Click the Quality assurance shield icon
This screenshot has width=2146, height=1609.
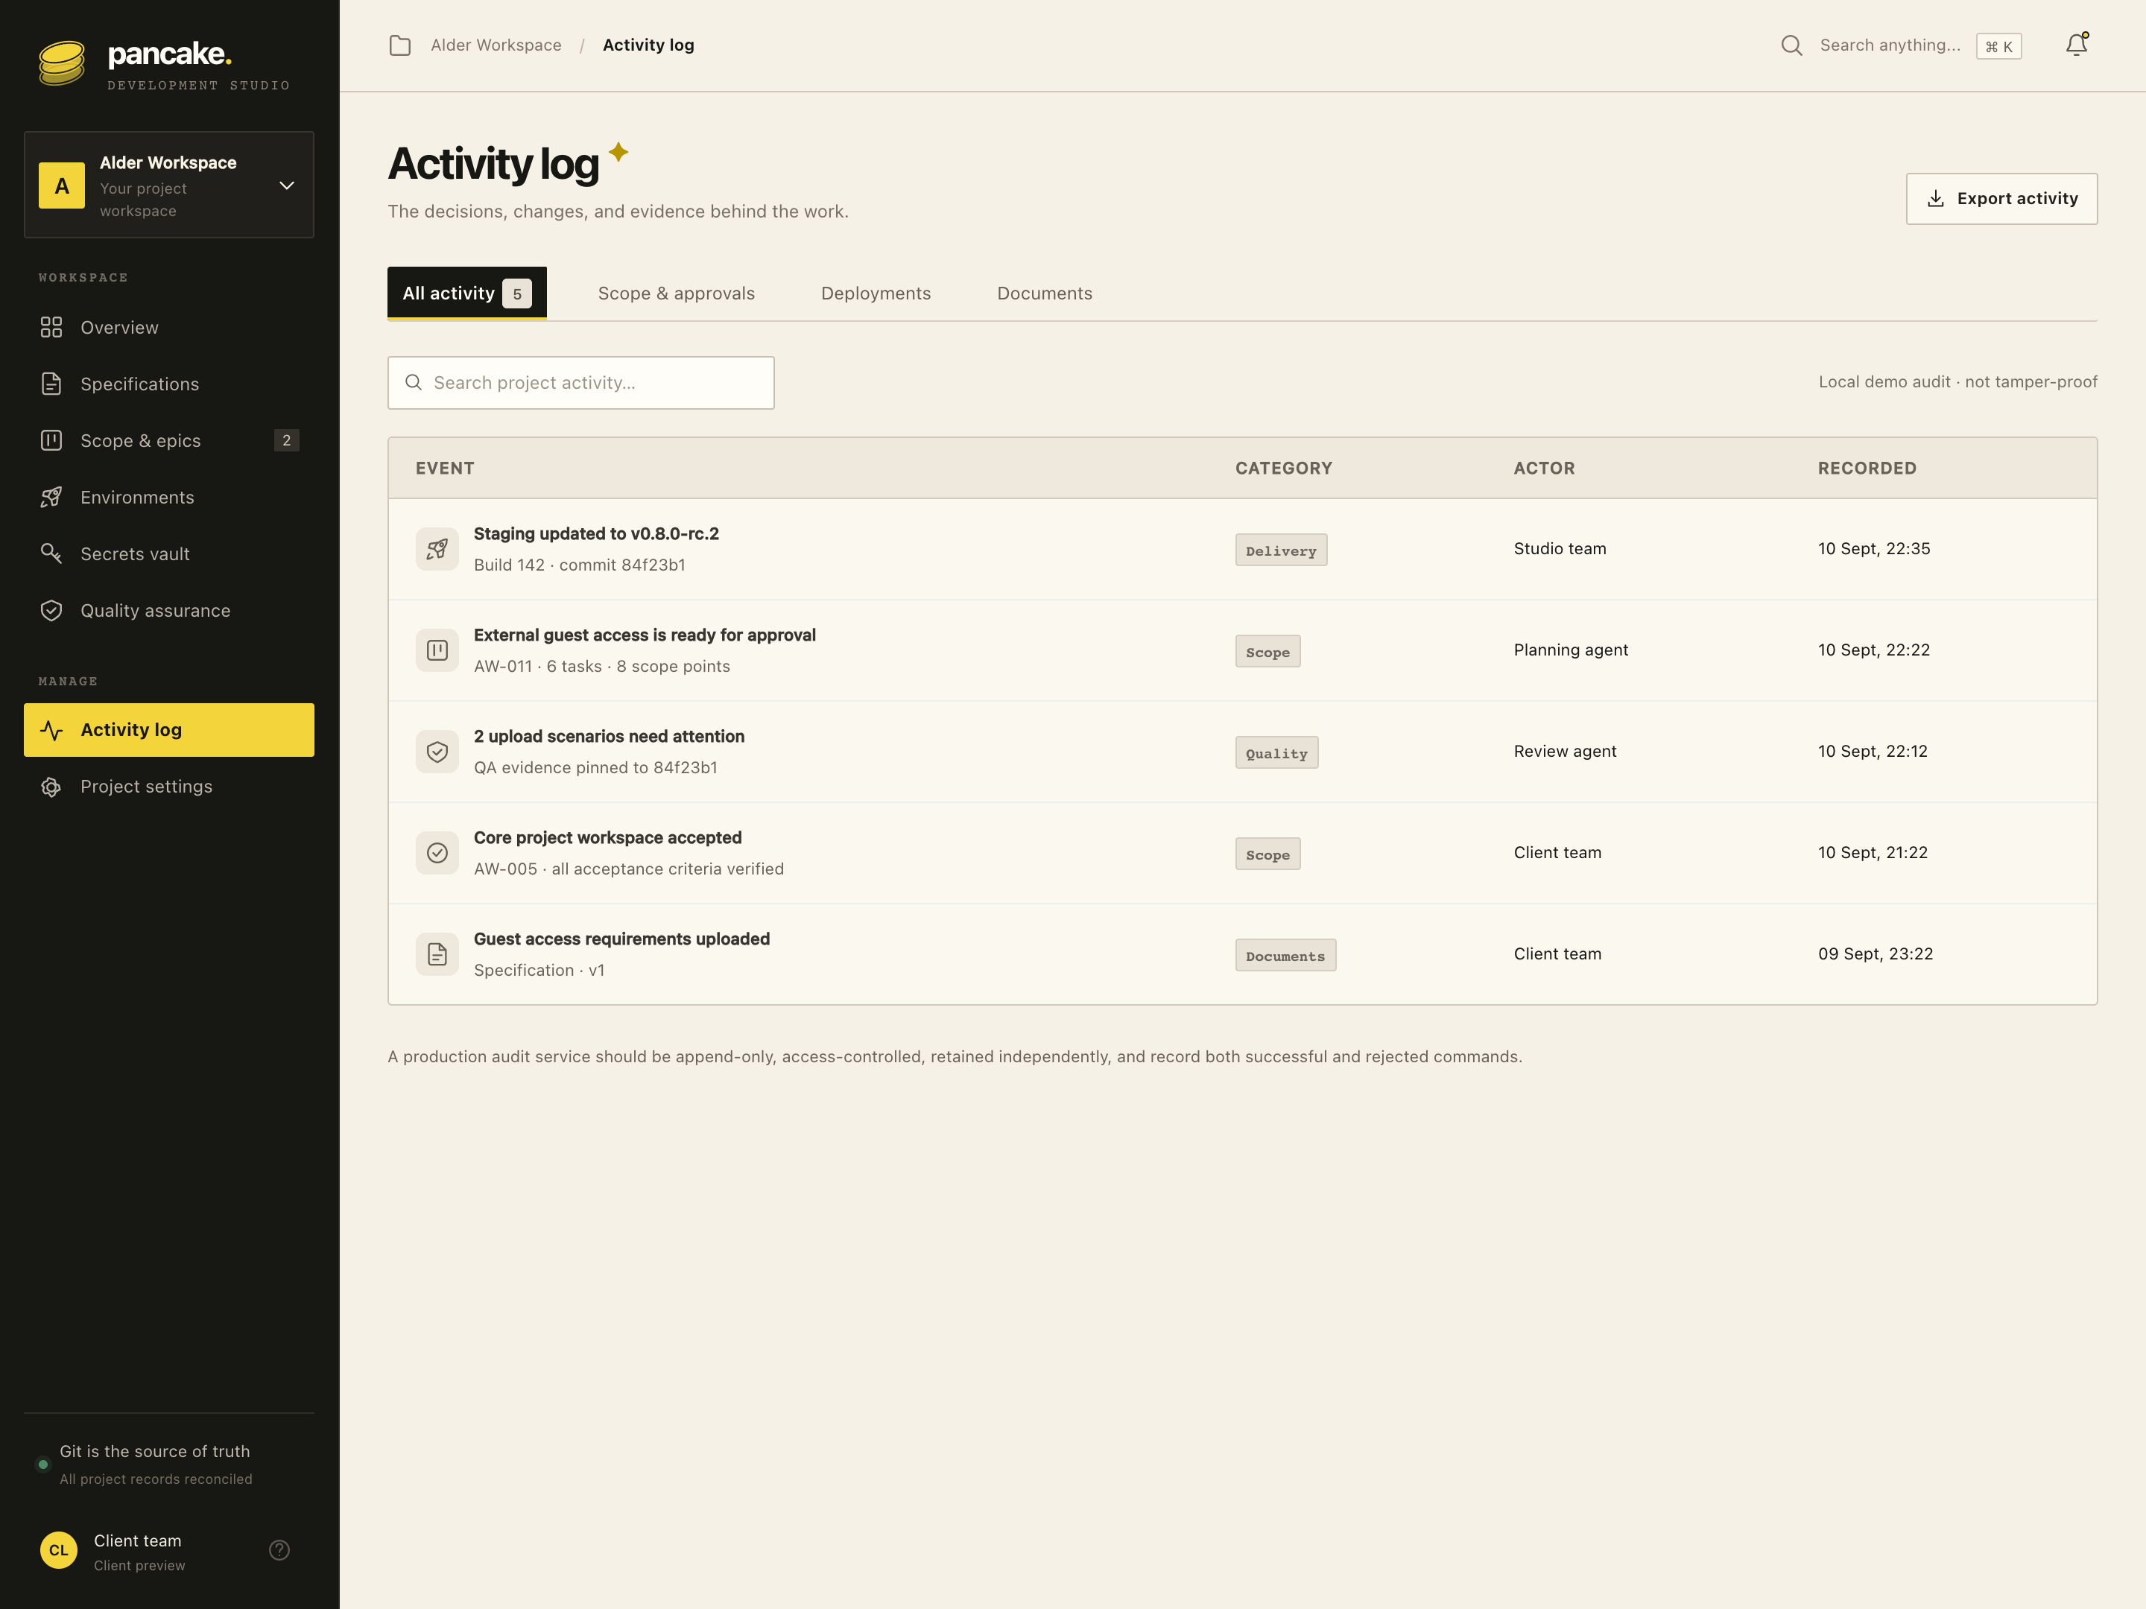51,610
